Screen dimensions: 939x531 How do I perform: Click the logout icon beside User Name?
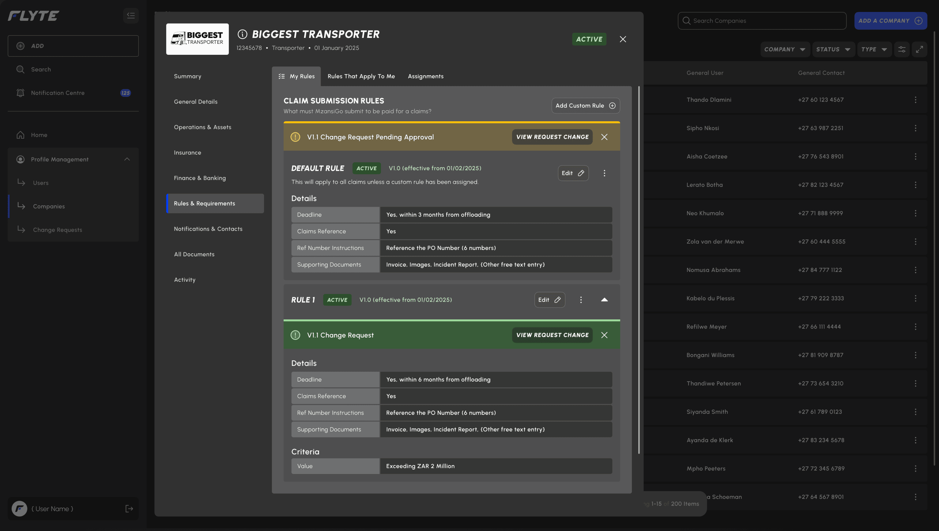[129, 508]
